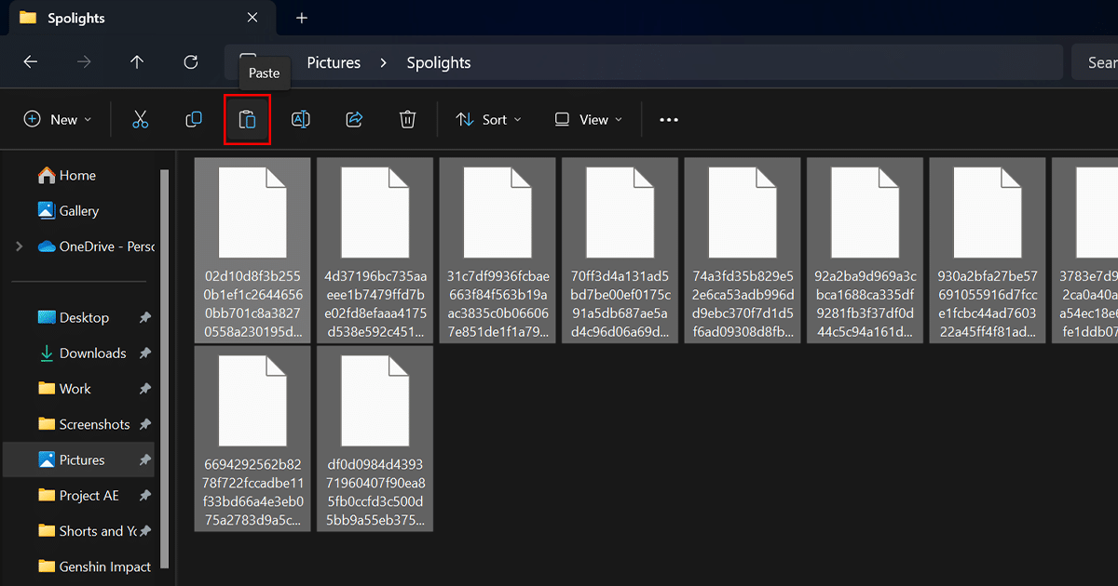Copy the selected files
The height and width of the screenshot is (586, 1118).
coord(193,119)
